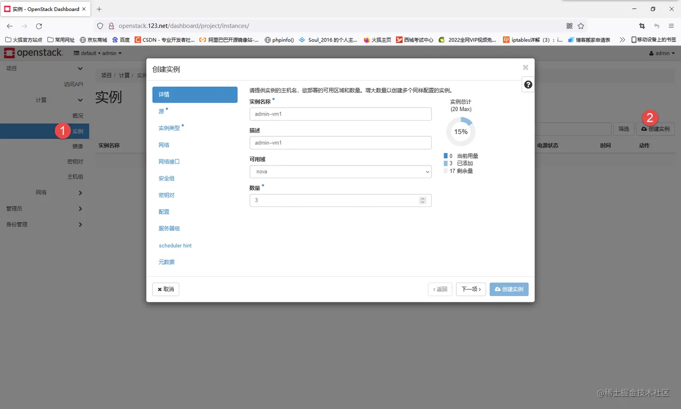Open the 可用域 nova dropdown
The width and height of the screenshot is (681, 409).
(340, 171)
